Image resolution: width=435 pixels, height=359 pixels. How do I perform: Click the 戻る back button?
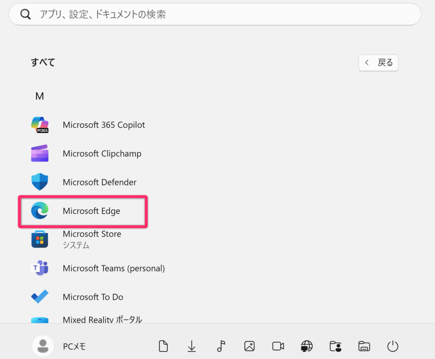coord(379,63)
